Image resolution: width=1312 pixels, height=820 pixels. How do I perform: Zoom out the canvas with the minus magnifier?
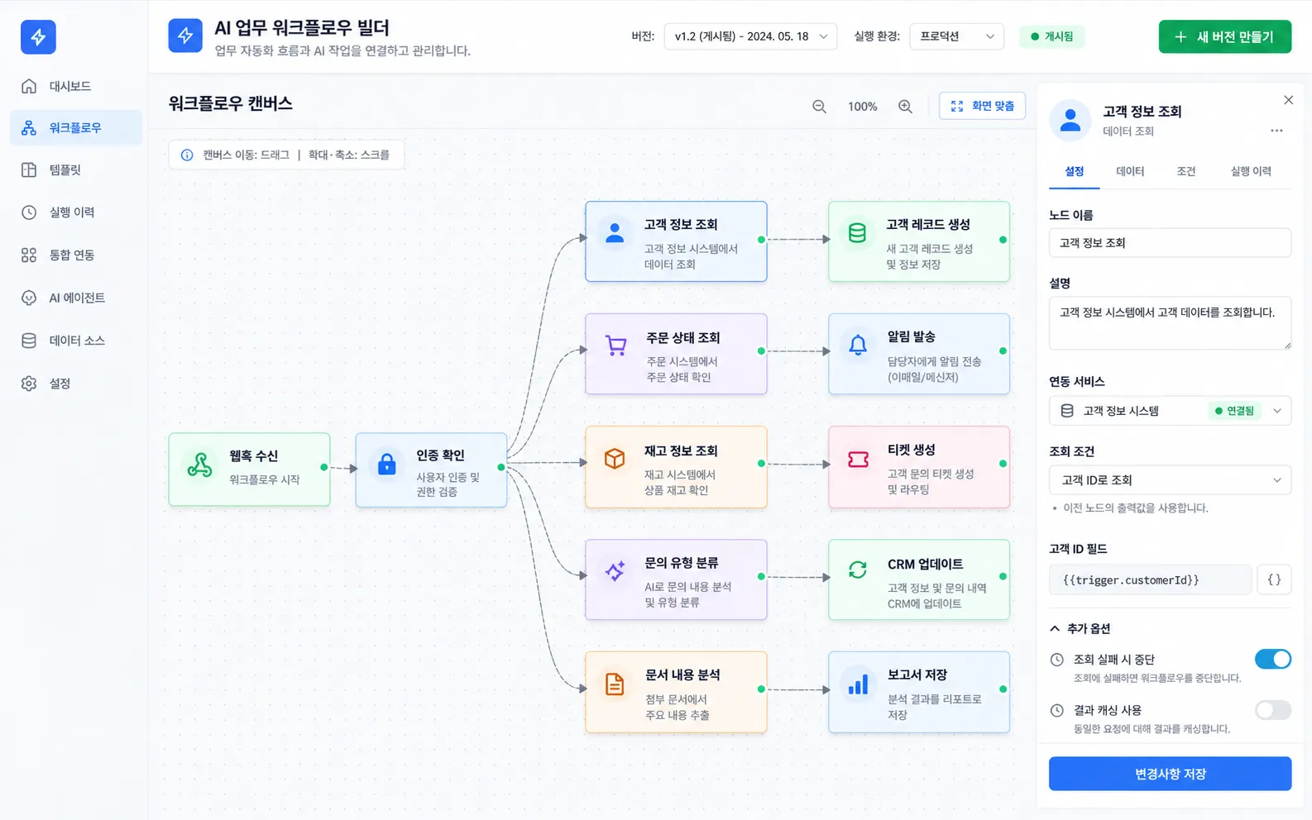[819, 107]
